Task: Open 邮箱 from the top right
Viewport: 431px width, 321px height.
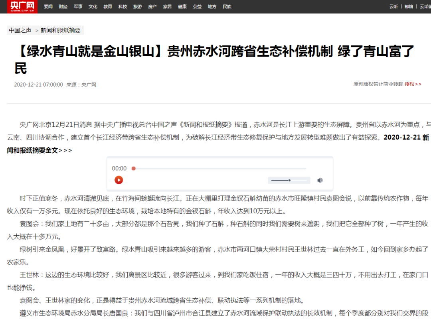Action: (409, 6)
